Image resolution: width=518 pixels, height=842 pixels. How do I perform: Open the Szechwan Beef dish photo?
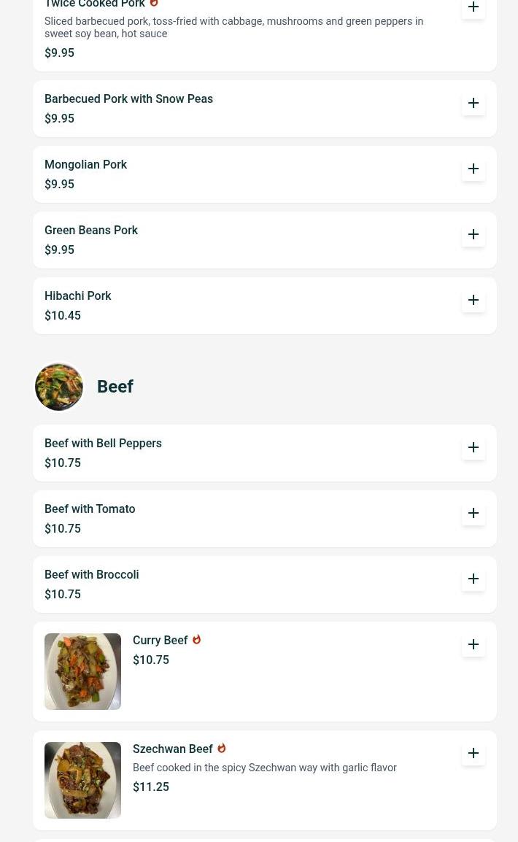[x=82, y=780]
